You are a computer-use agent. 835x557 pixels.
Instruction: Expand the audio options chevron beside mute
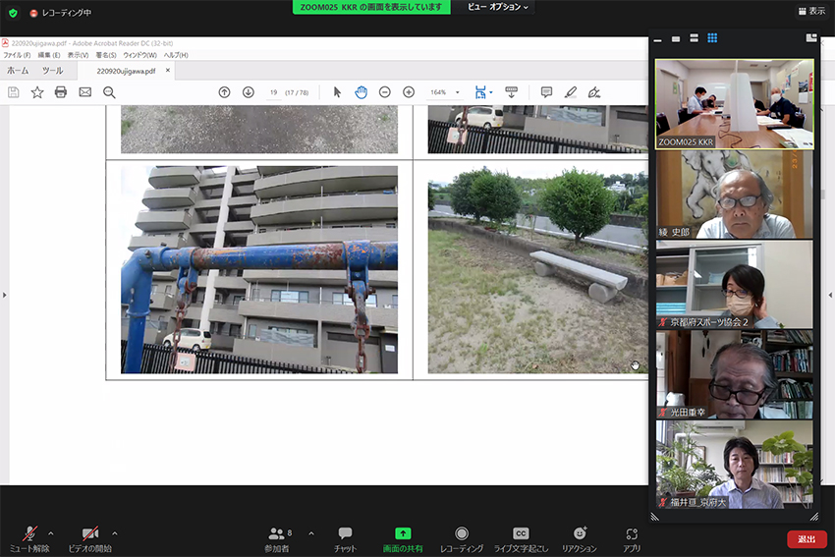51,533
